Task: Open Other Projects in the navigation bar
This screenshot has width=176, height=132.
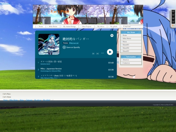Action: [86, 26]
